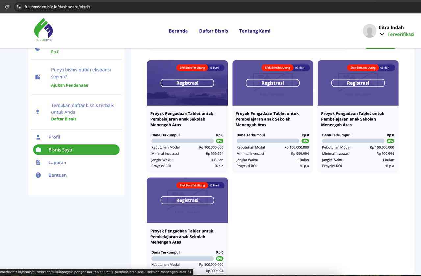This screenshot has width=421, height=276.
Task: Click the Terverifikasi status text
Action: coord(401,34)
